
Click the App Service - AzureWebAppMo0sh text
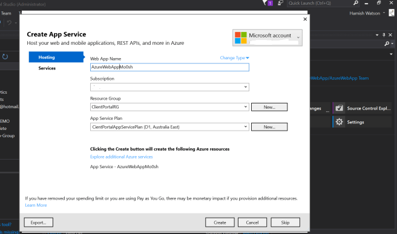124,167
